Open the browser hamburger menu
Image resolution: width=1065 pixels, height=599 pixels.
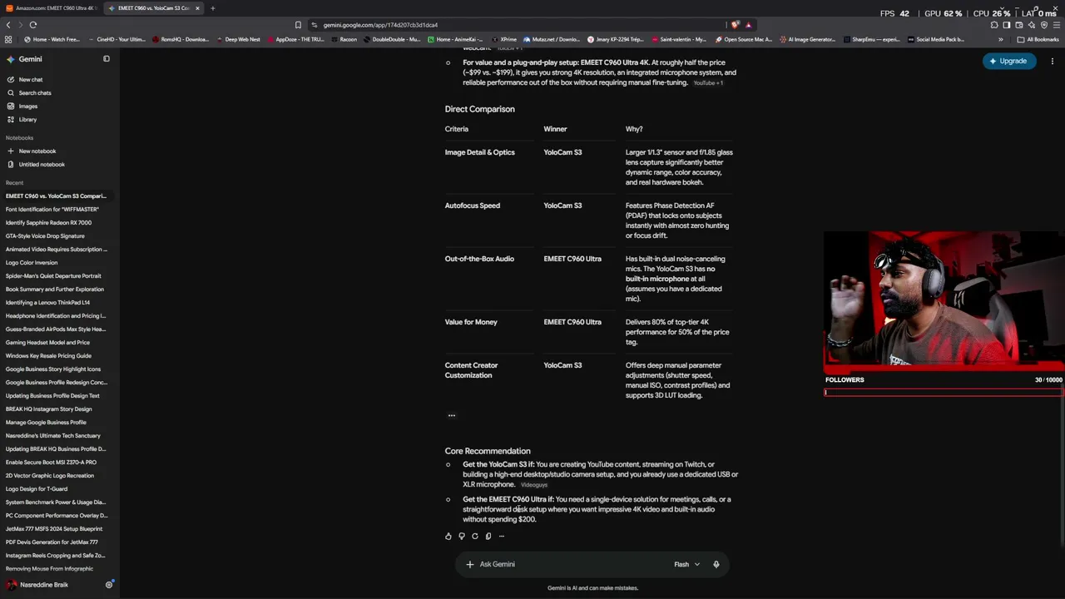[1056, 25]
